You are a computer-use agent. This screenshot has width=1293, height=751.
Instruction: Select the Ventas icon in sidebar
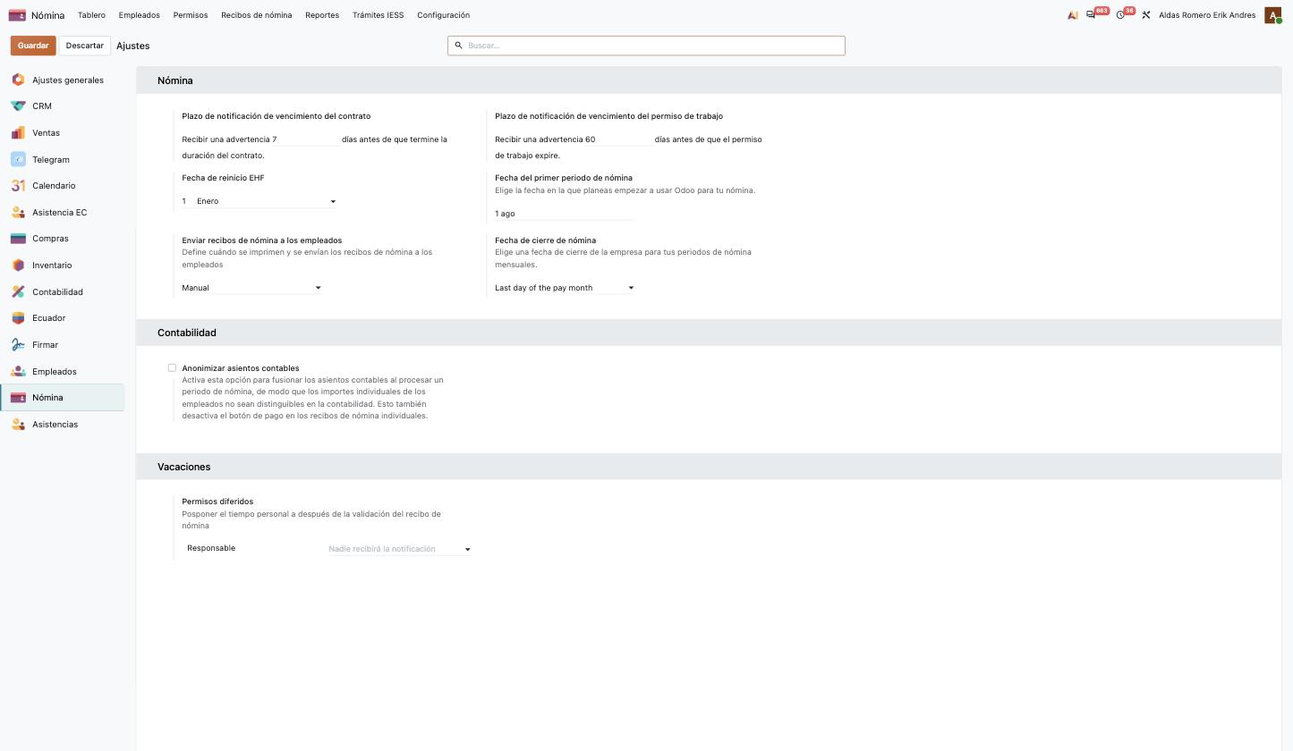click(x=18, y=133)
